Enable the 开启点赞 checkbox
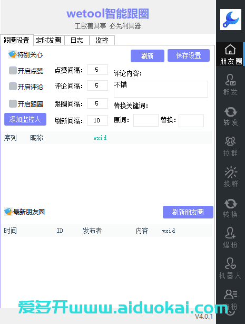 point(13,71)
